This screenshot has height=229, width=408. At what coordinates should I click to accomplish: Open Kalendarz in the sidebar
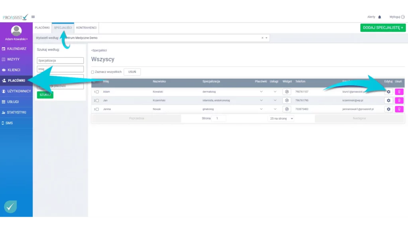(16, 49)
